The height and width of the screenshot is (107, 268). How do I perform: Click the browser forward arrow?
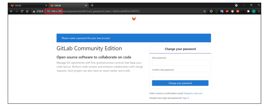16,11
